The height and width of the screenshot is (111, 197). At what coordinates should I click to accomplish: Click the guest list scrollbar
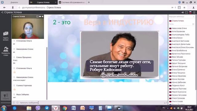click(196, 53)
